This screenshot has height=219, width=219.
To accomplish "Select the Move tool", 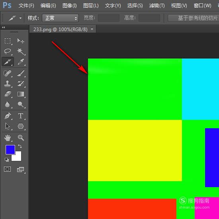I will pyautogui.click(x=21, y=41).
